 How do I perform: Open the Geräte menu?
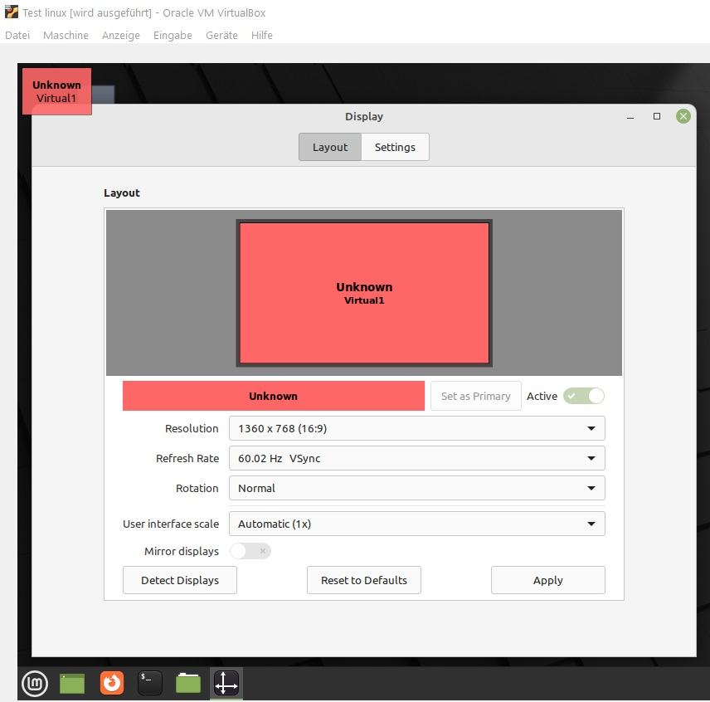pos(221,36)
